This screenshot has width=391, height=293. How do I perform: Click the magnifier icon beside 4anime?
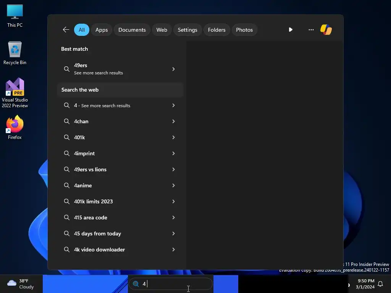66,185
